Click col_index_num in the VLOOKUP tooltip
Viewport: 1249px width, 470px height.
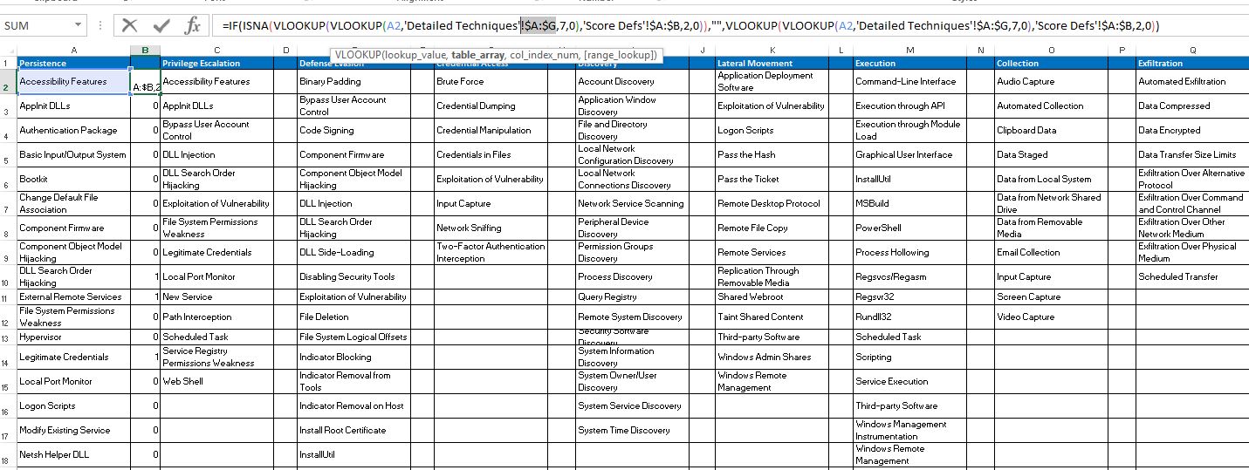click(x=546, y=55)
